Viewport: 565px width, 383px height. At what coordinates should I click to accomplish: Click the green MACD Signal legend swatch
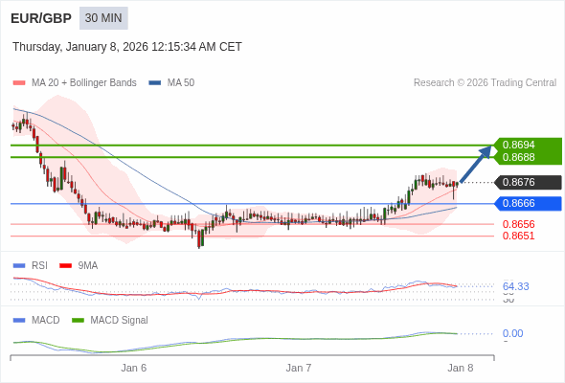tap(78, 321)
